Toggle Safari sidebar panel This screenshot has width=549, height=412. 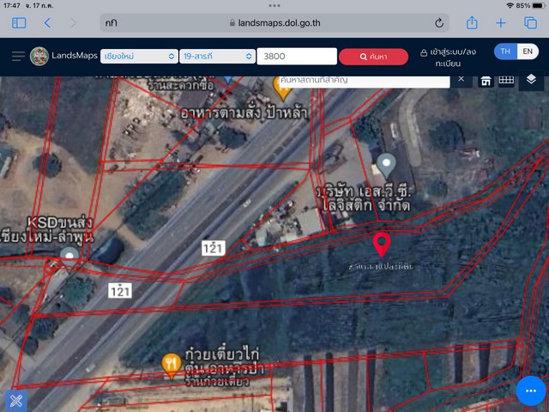pos(19,23)
